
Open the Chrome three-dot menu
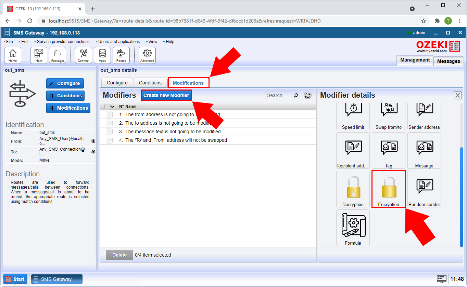pos(459,21)
